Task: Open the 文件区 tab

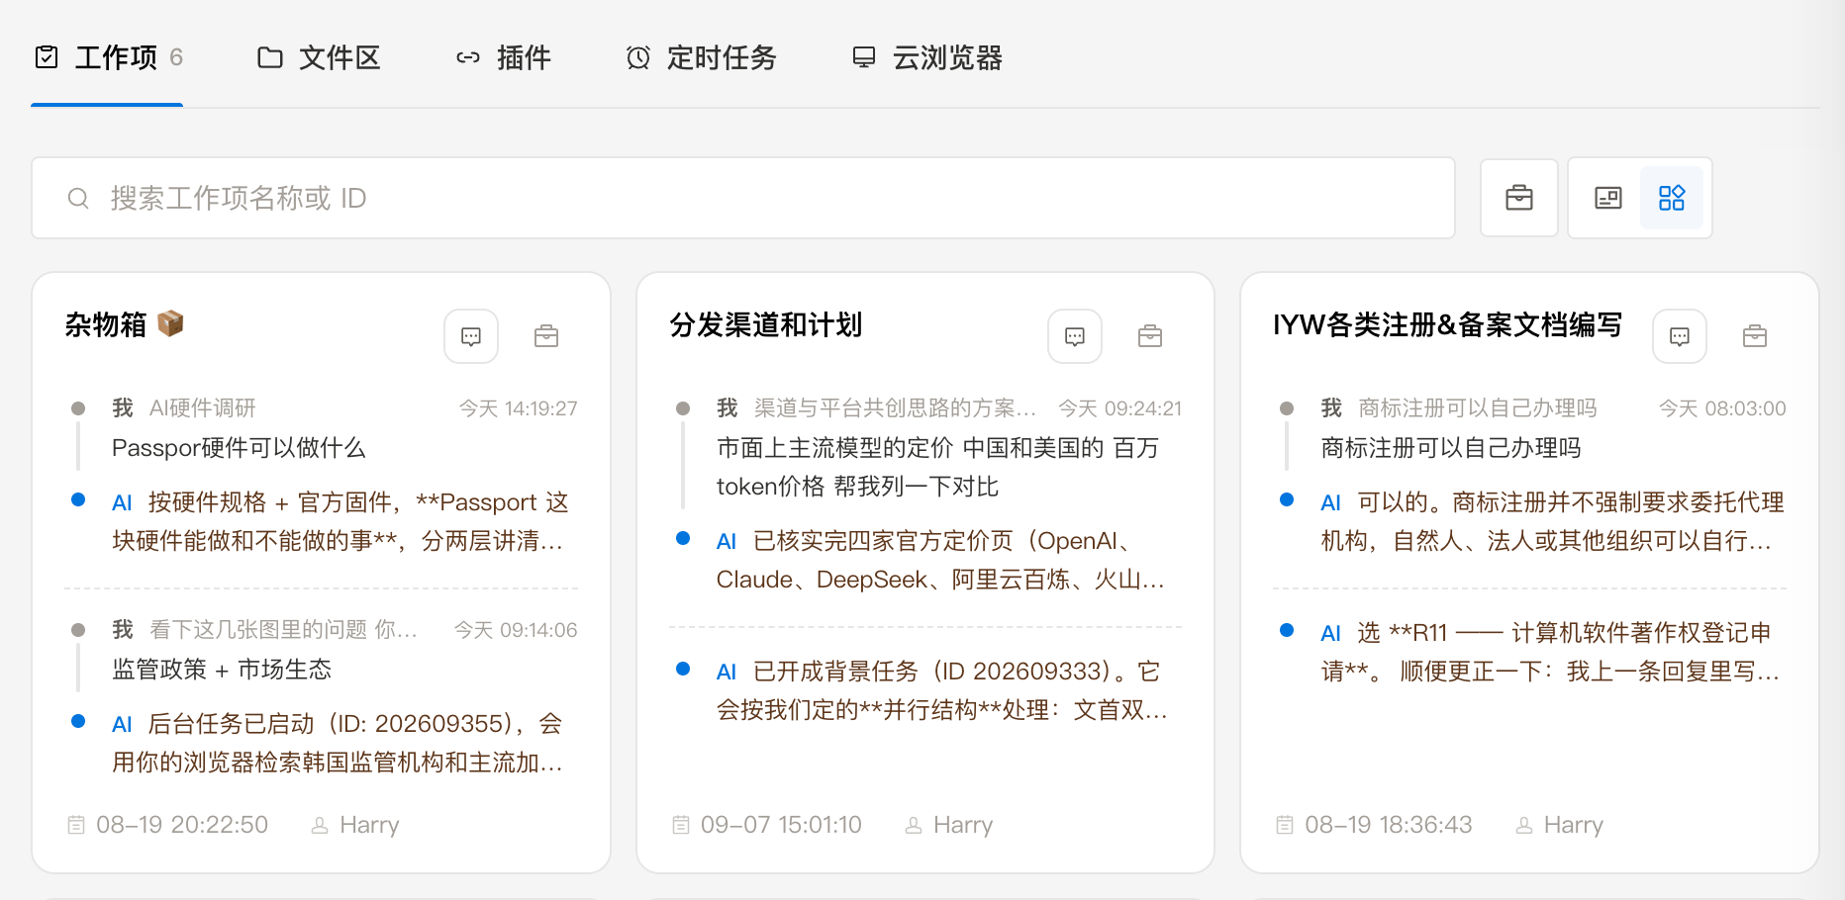Action: pos(319,58)
